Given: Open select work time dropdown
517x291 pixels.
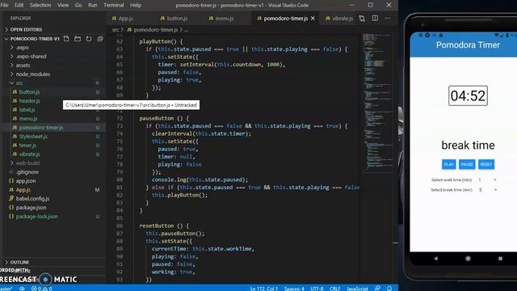Looking at the screenshot, I should pos(487,179).
